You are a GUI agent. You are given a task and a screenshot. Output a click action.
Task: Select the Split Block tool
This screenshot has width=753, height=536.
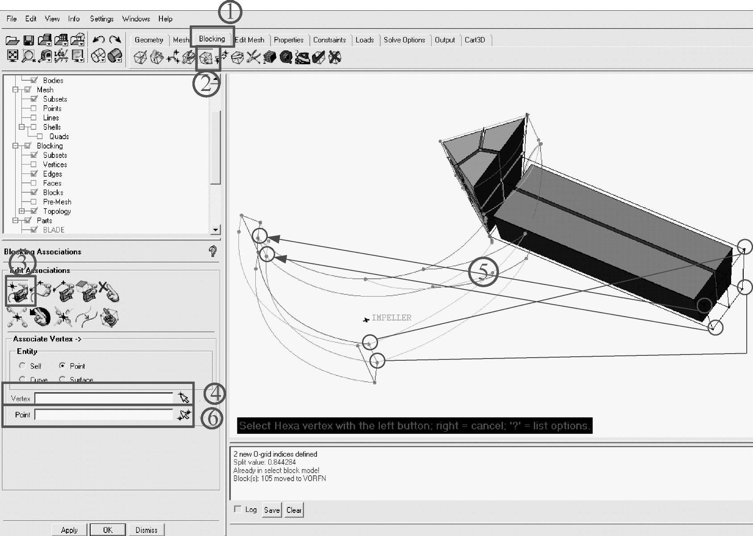(x=157, y=58)
